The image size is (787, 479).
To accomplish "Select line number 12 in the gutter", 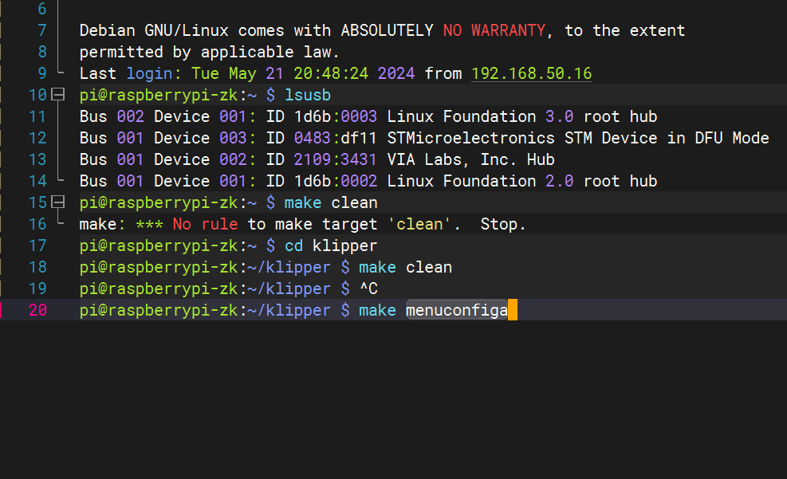I will pyautogui.click(x=37, y=138).
